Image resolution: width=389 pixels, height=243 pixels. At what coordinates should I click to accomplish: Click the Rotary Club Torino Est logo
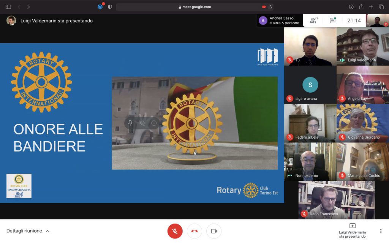pyautogui.click(x=247, y=191)
